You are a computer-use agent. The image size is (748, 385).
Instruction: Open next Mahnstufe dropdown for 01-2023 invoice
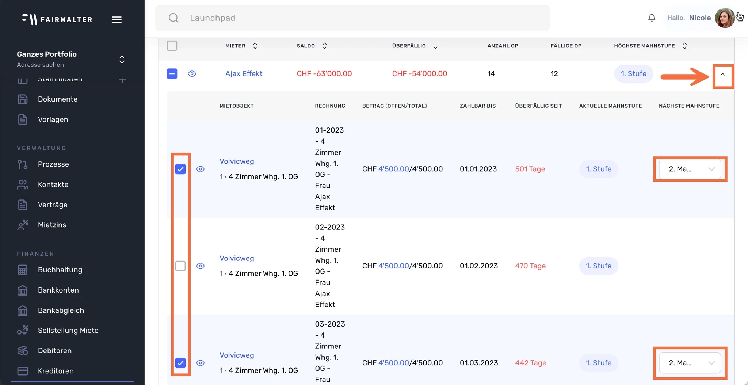pos(690,169)
